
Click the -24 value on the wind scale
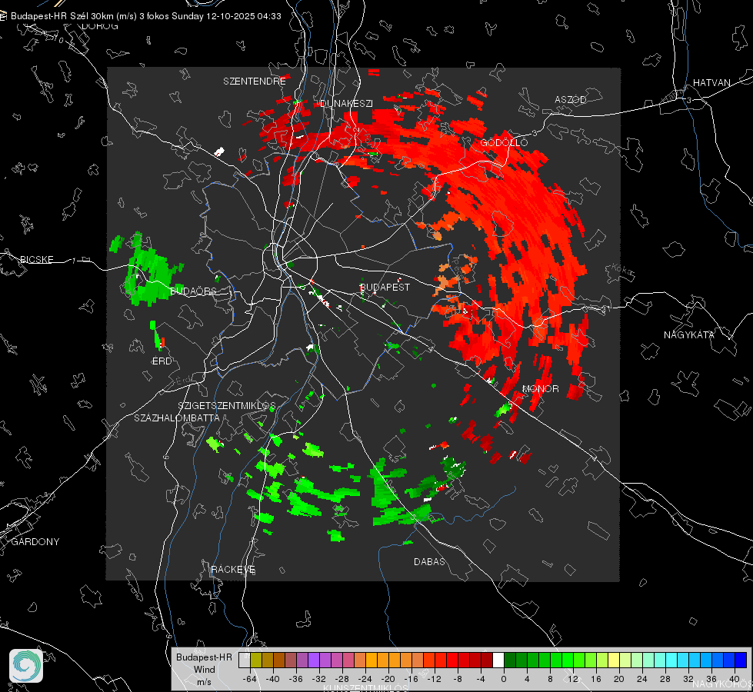[365, 679]
